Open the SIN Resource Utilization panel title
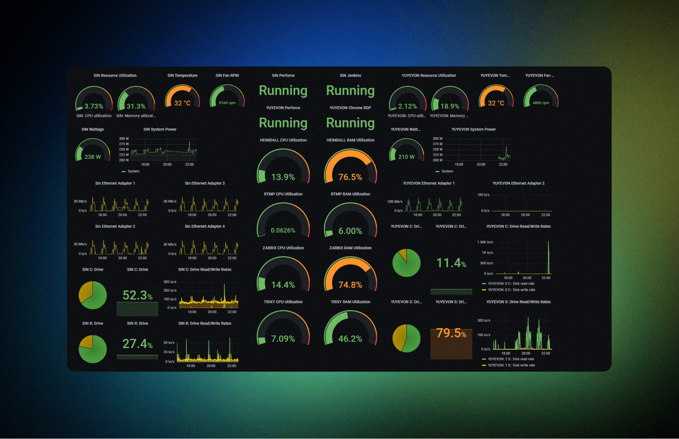 click(x=115, y=76)
